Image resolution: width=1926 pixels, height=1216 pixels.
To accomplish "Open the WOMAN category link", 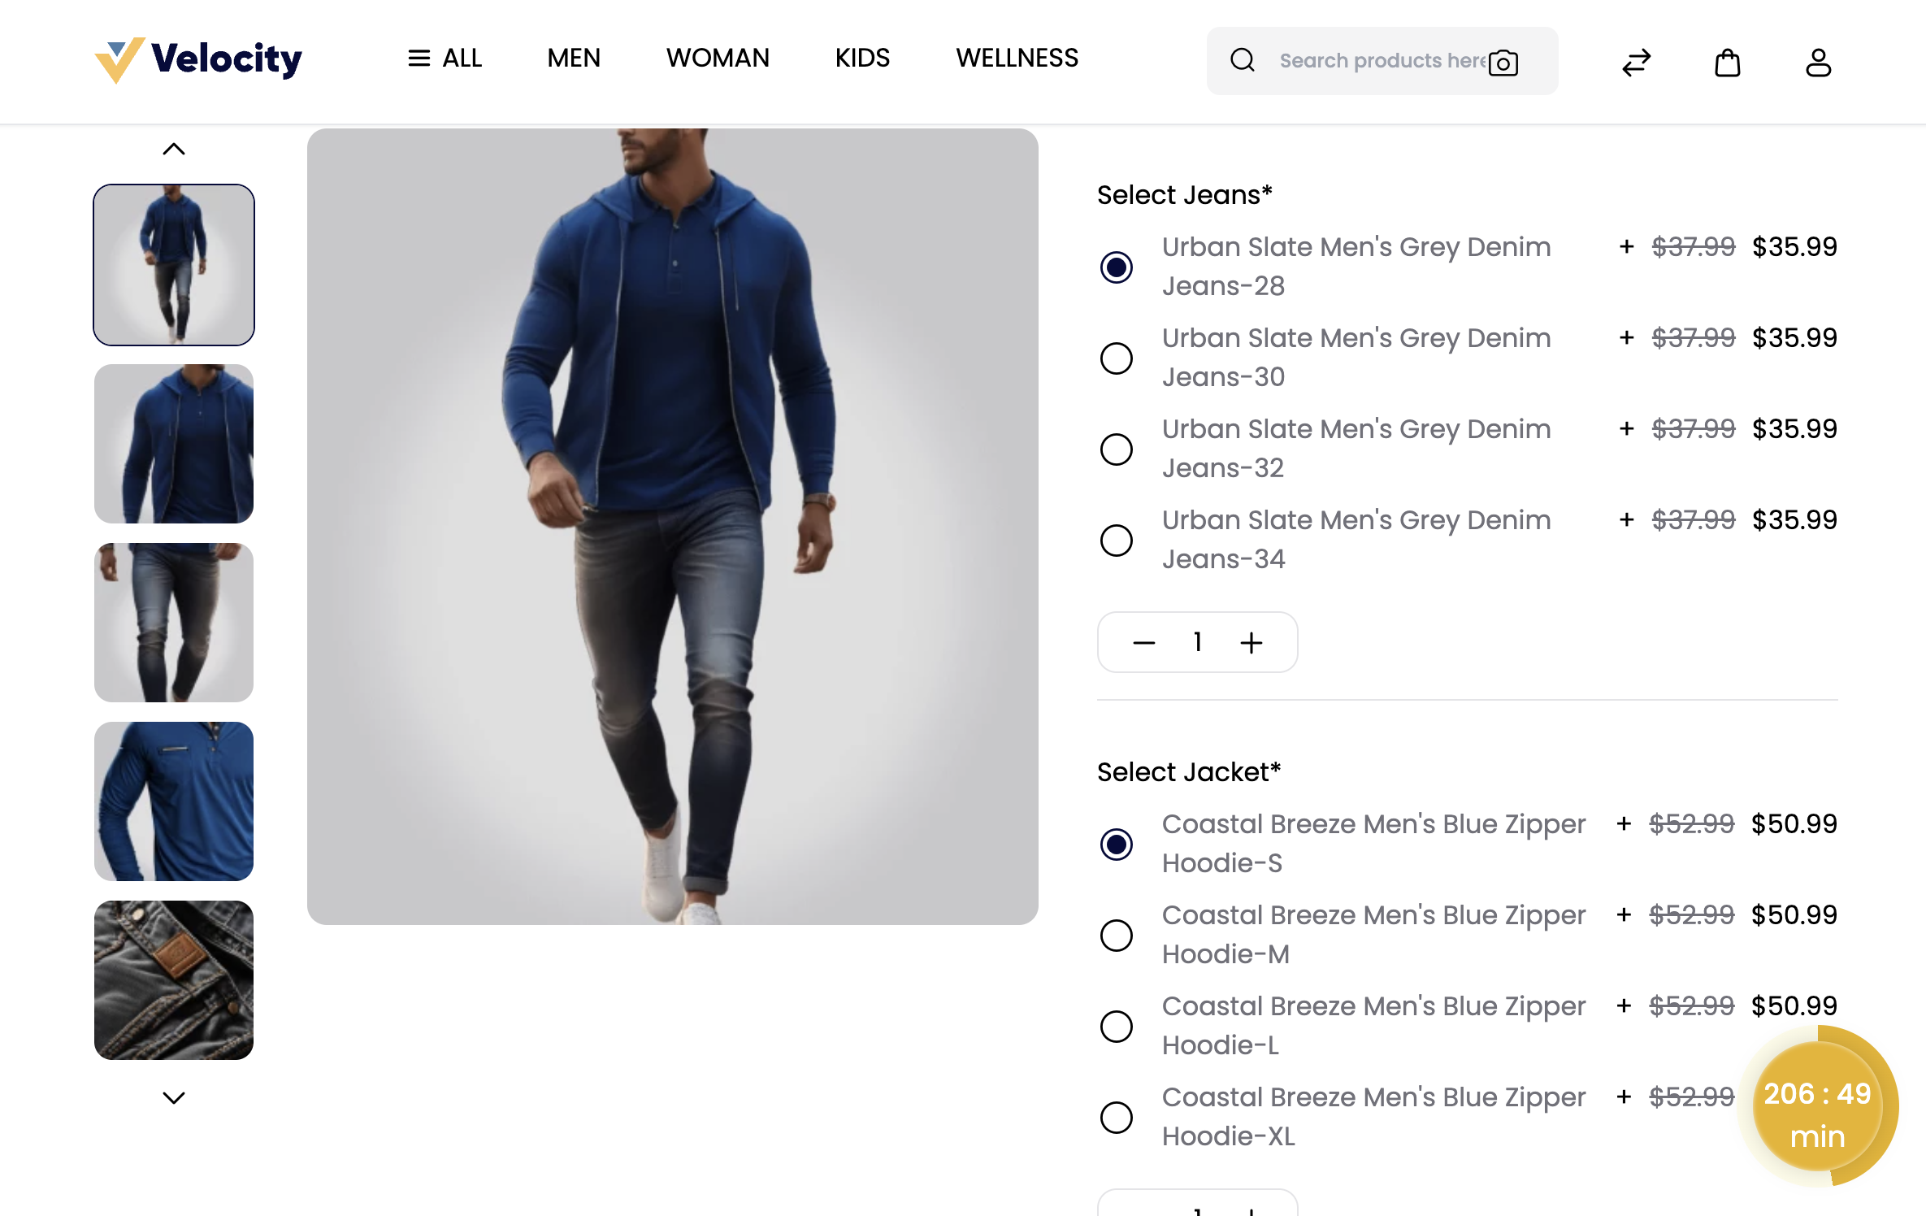I will (x=718, y=58).
